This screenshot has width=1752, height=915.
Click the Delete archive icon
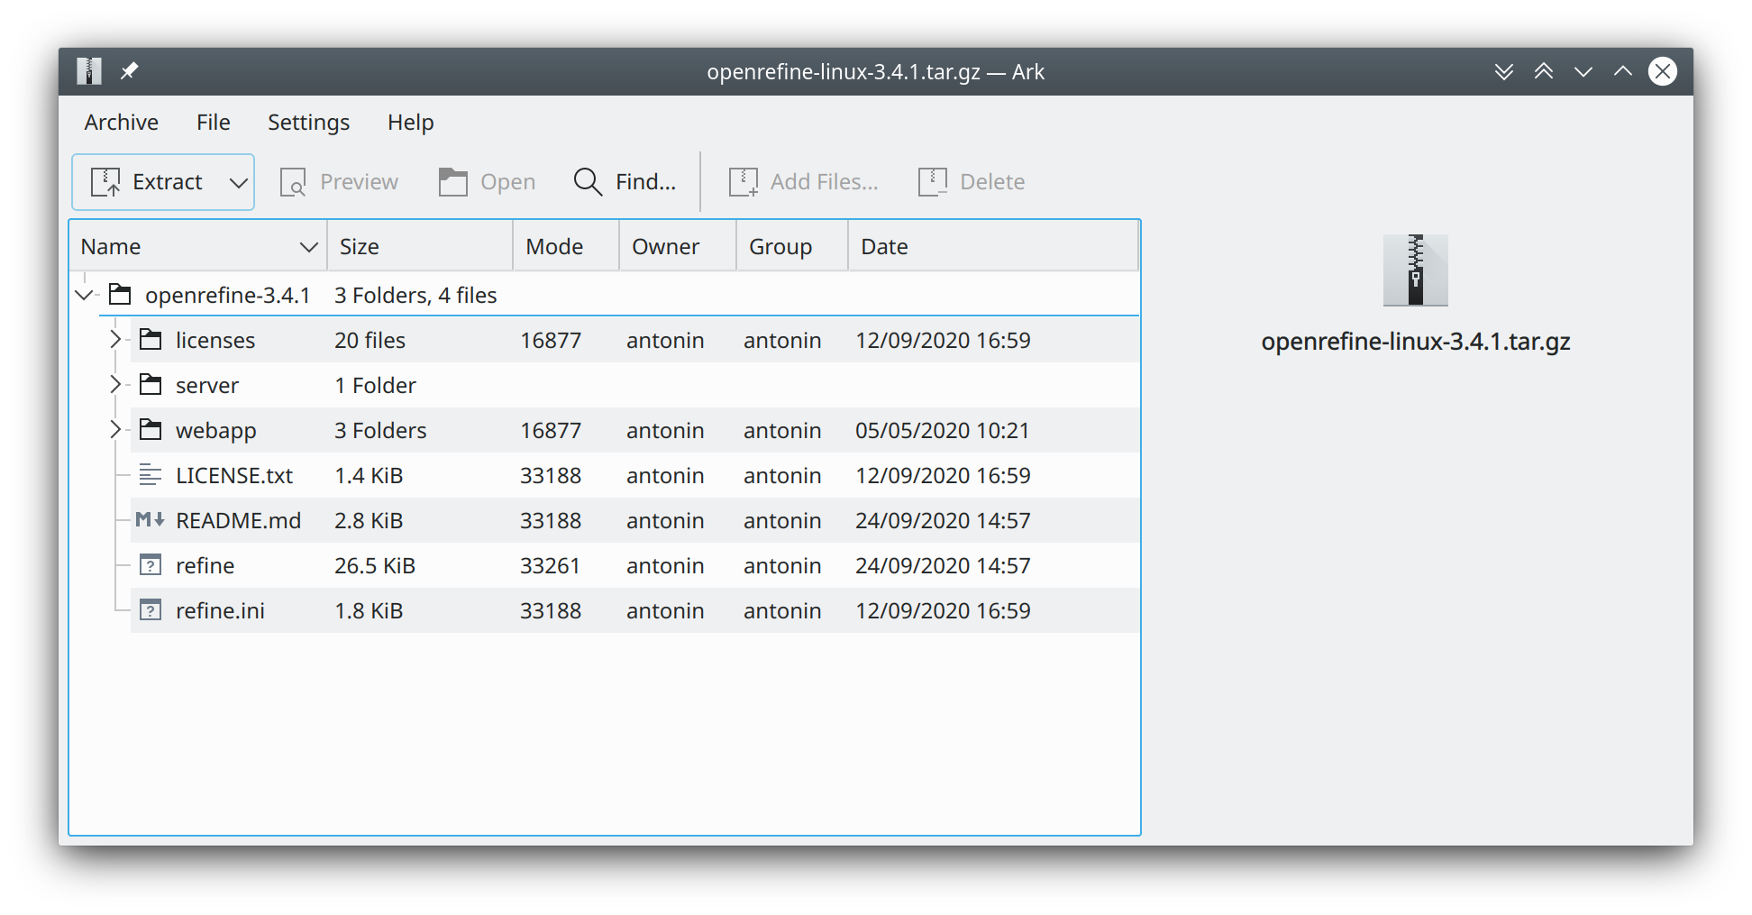934,181
